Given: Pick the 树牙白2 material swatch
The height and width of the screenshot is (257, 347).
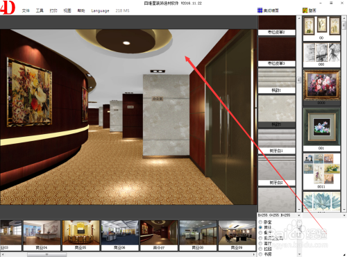Looking at the screenshot, I should (x=277, y=170).
